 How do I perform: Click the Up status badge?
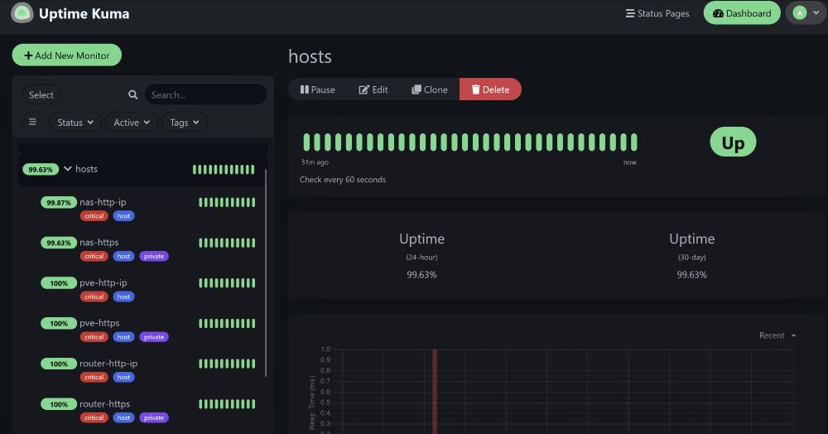click(733, 142)
